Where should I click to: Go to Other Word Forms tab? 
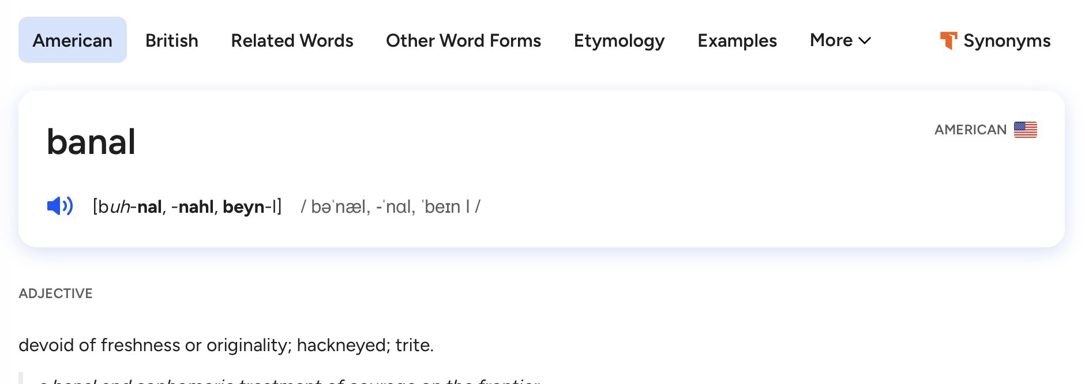463,40
